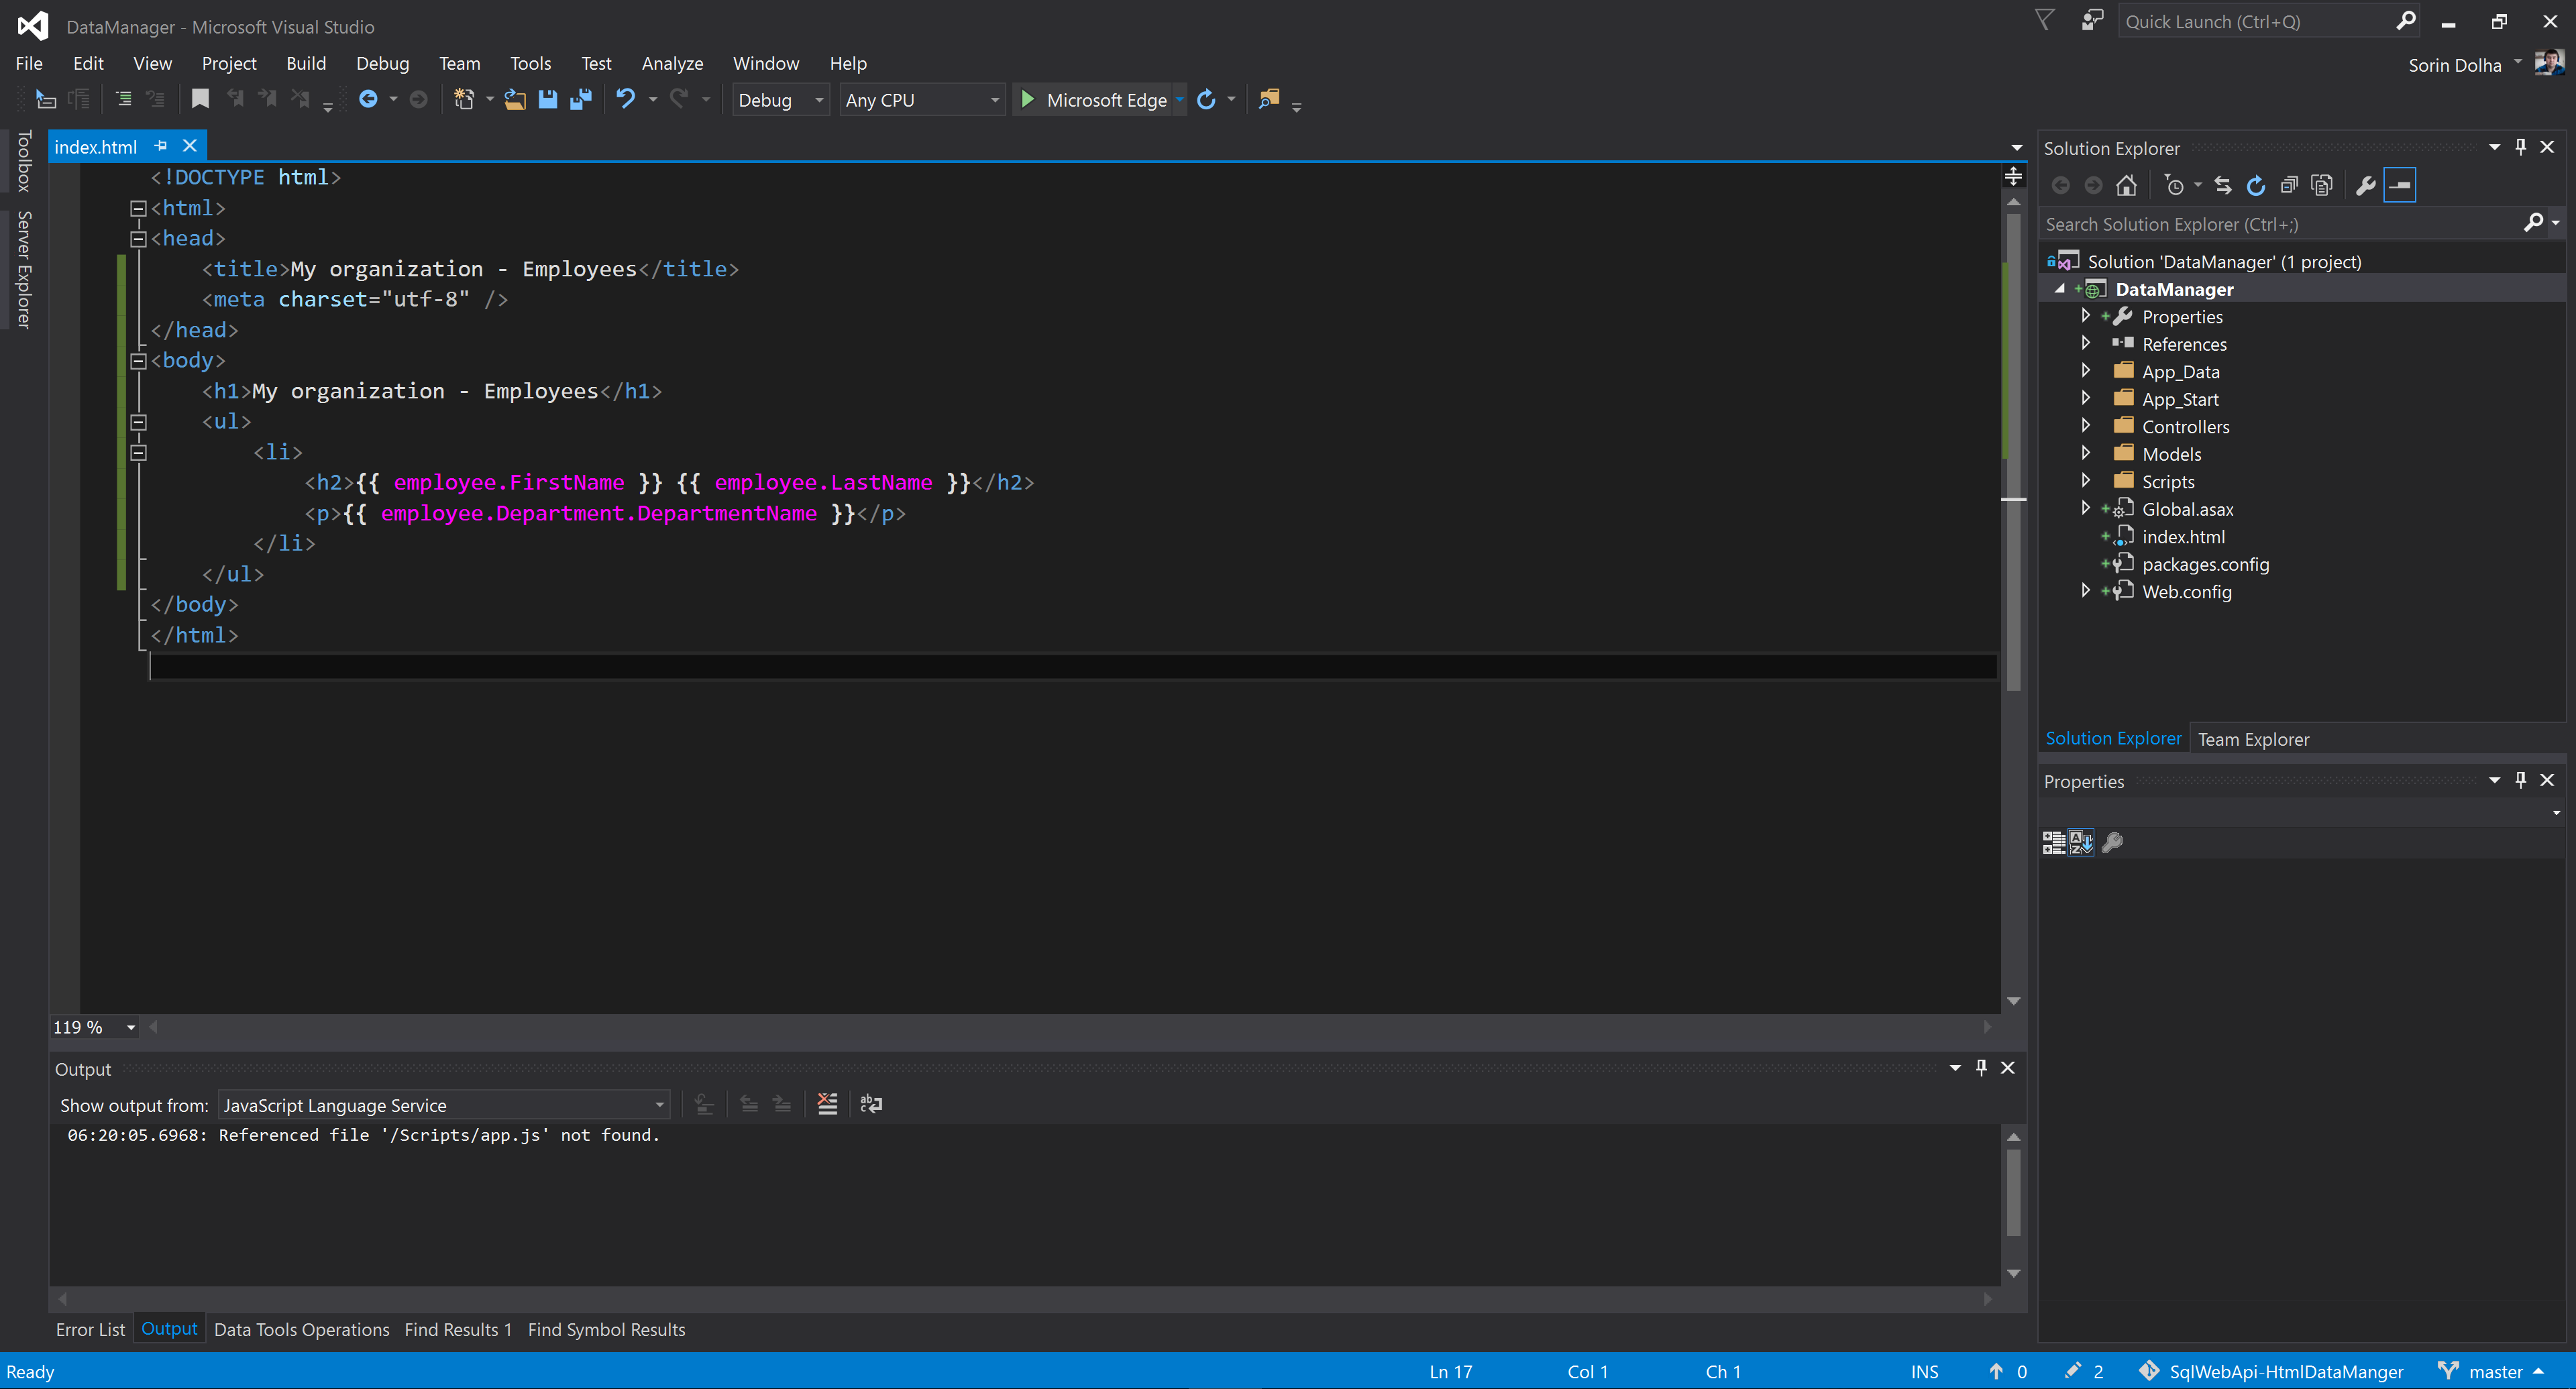Image resolution: width=2576 pixels, height=1389 pixels.
Task: Click the feedback icon beside Quick Launch
Action: click(2092, 21)
